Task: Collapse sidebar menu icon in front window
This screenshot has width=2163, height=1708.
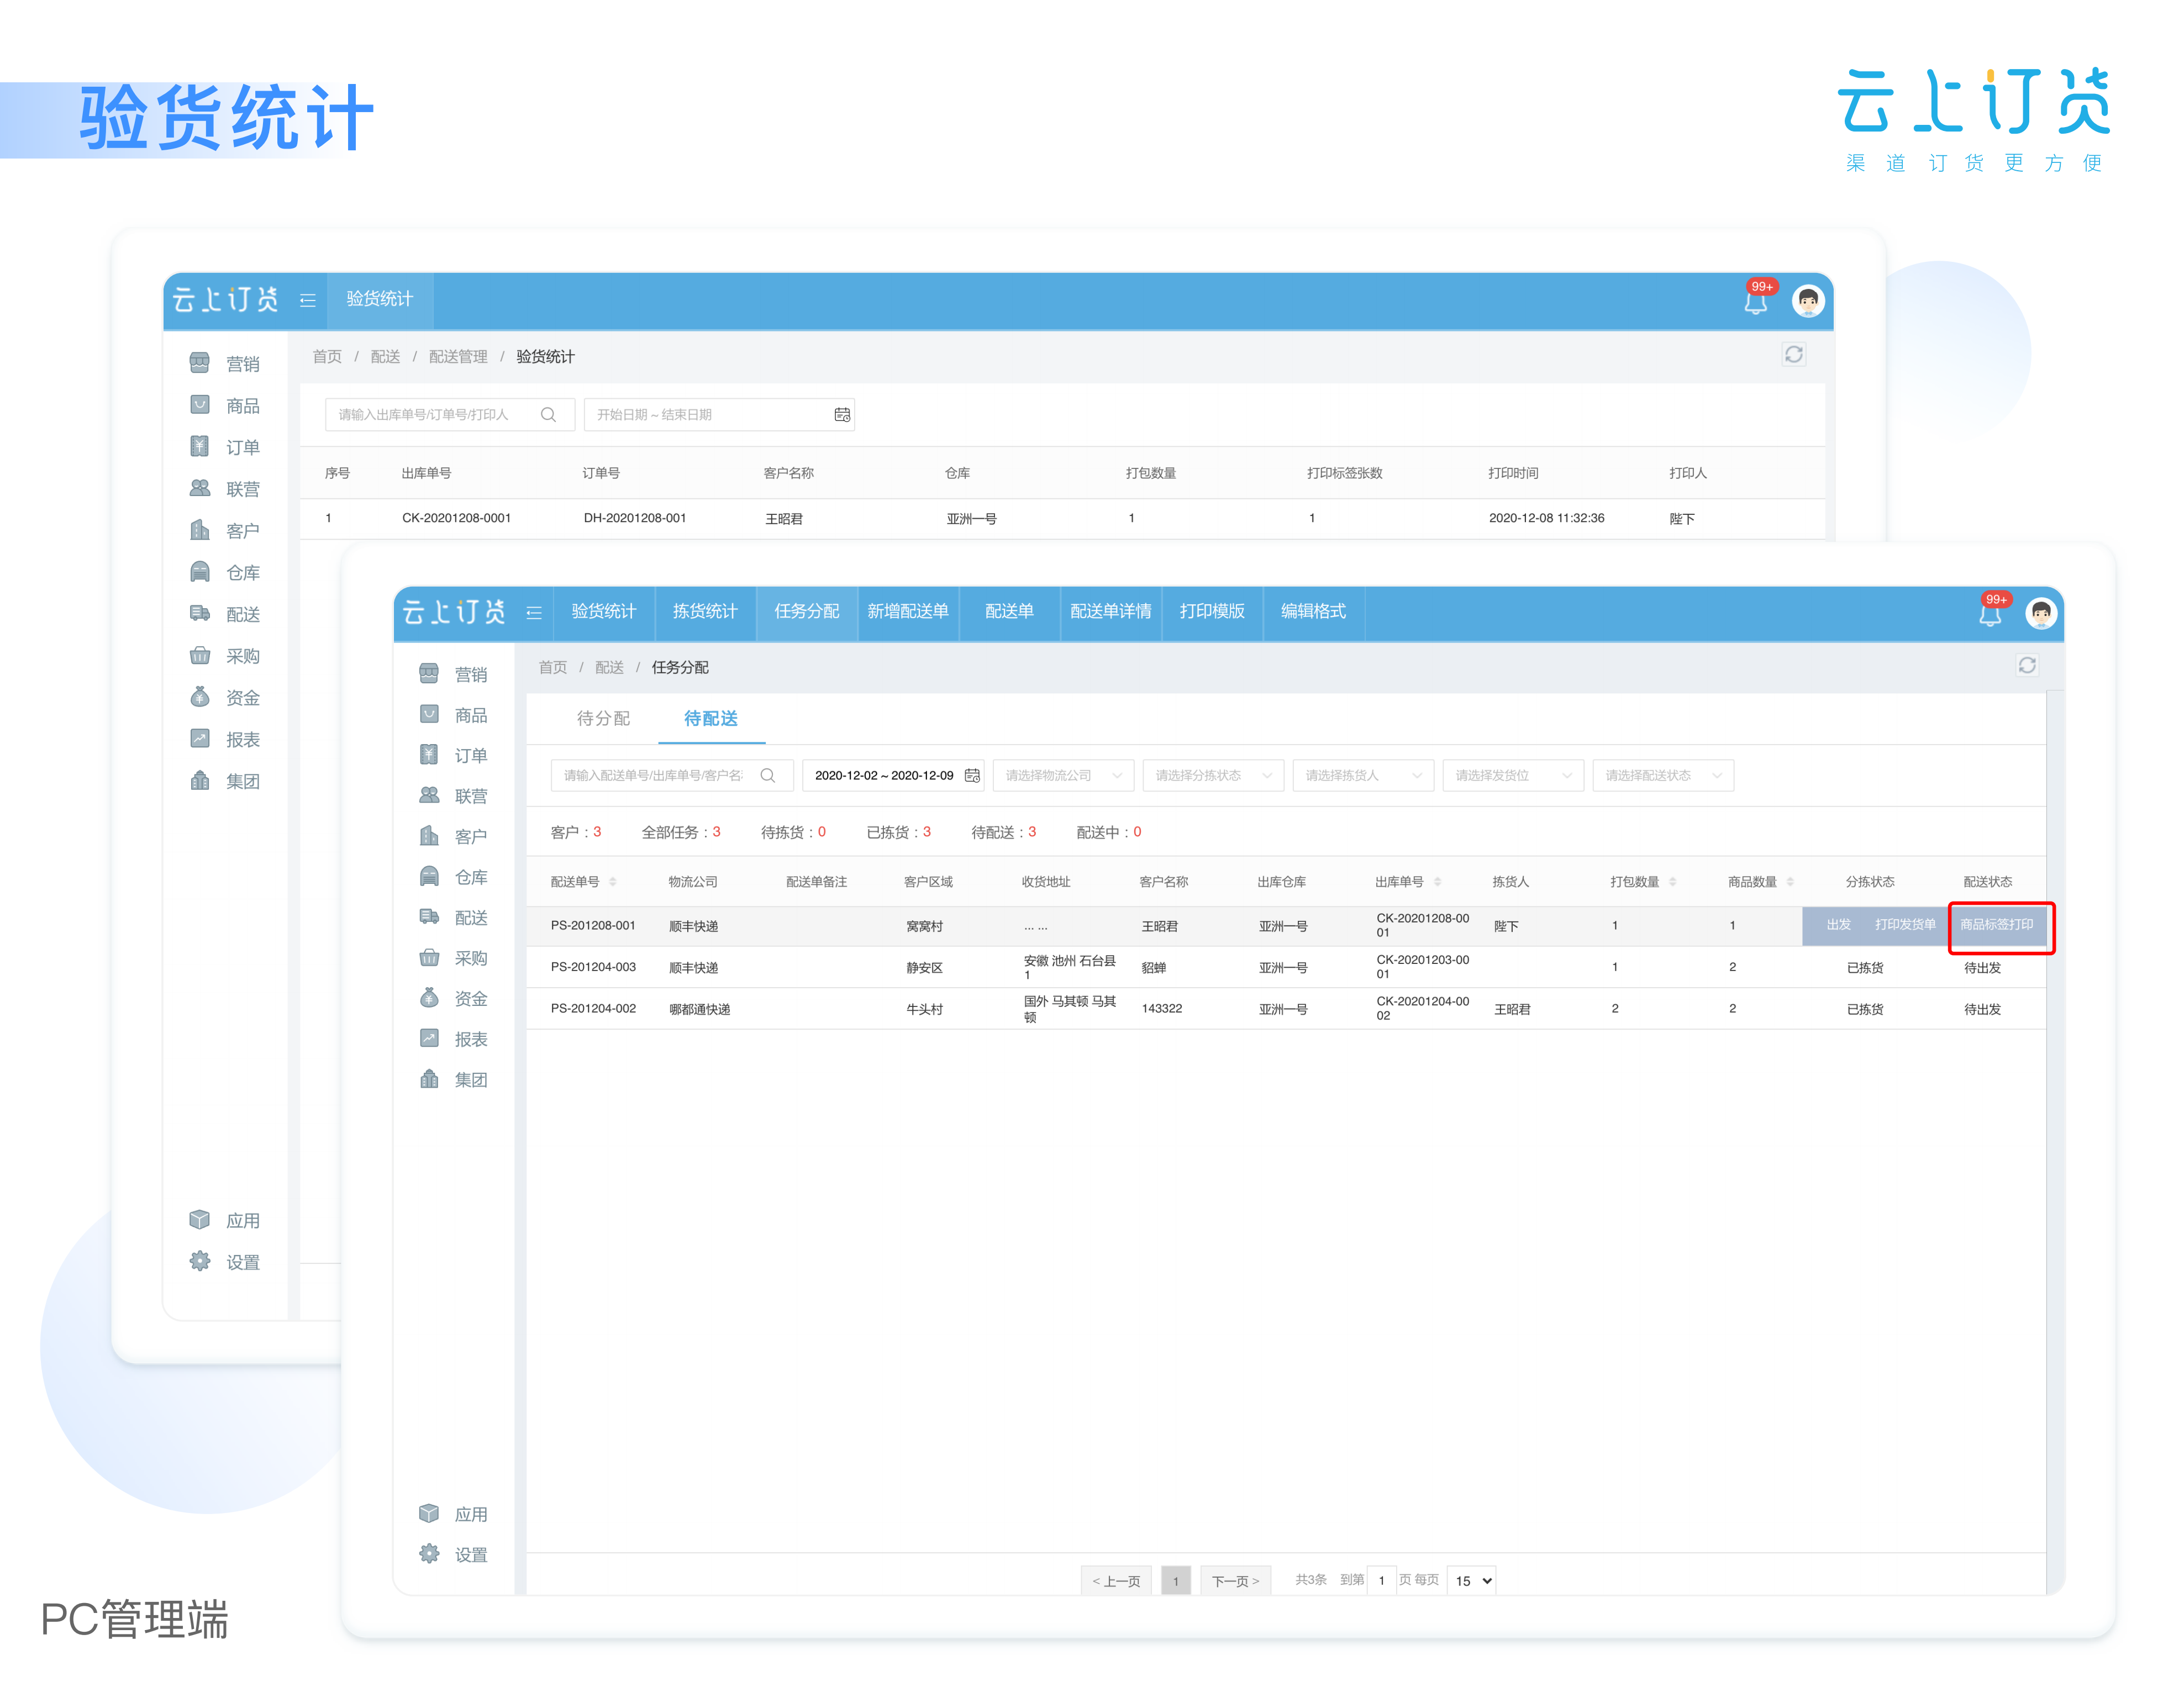Action: point(533,612)
